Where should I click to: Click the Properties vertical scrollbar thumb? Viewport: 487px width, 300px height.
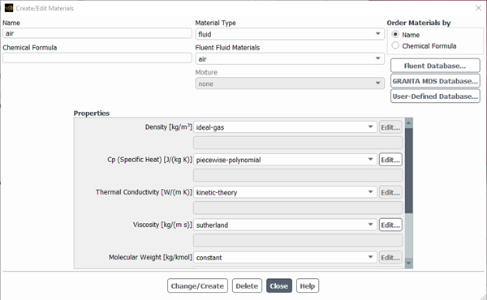[x=409, y=170]
